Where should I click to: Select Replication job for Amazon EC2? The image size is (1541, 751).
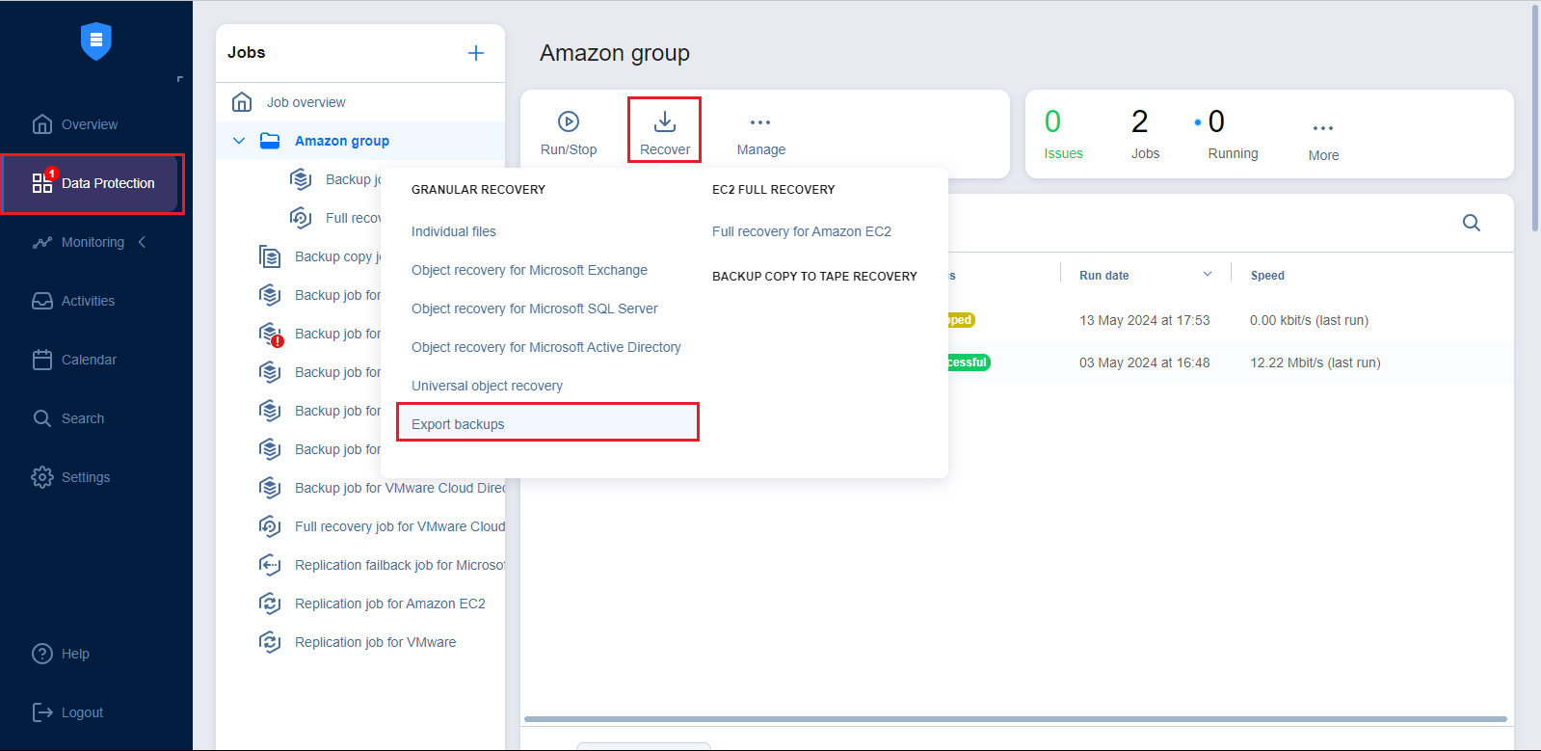tap(389, 603)
